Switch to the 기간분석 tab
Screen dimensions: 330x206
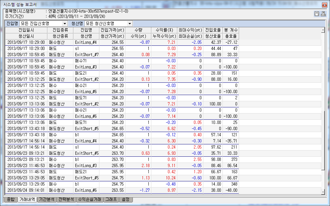pyautogui.click(x=46, y=200)
